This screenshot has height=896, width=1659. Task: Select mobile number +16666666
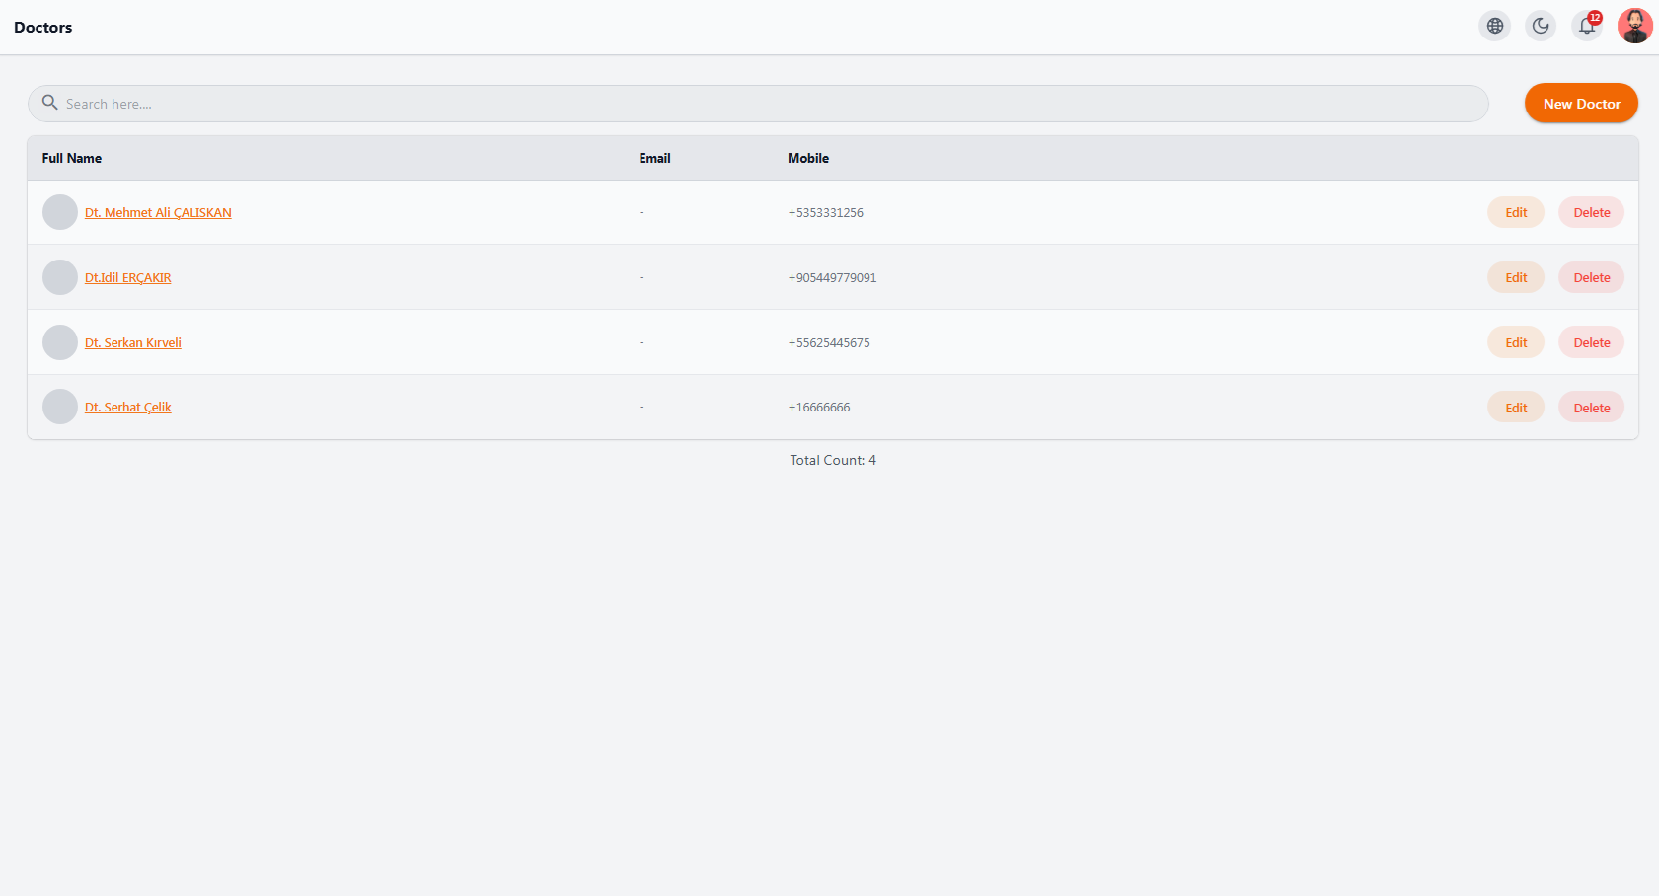coord(819,407)
